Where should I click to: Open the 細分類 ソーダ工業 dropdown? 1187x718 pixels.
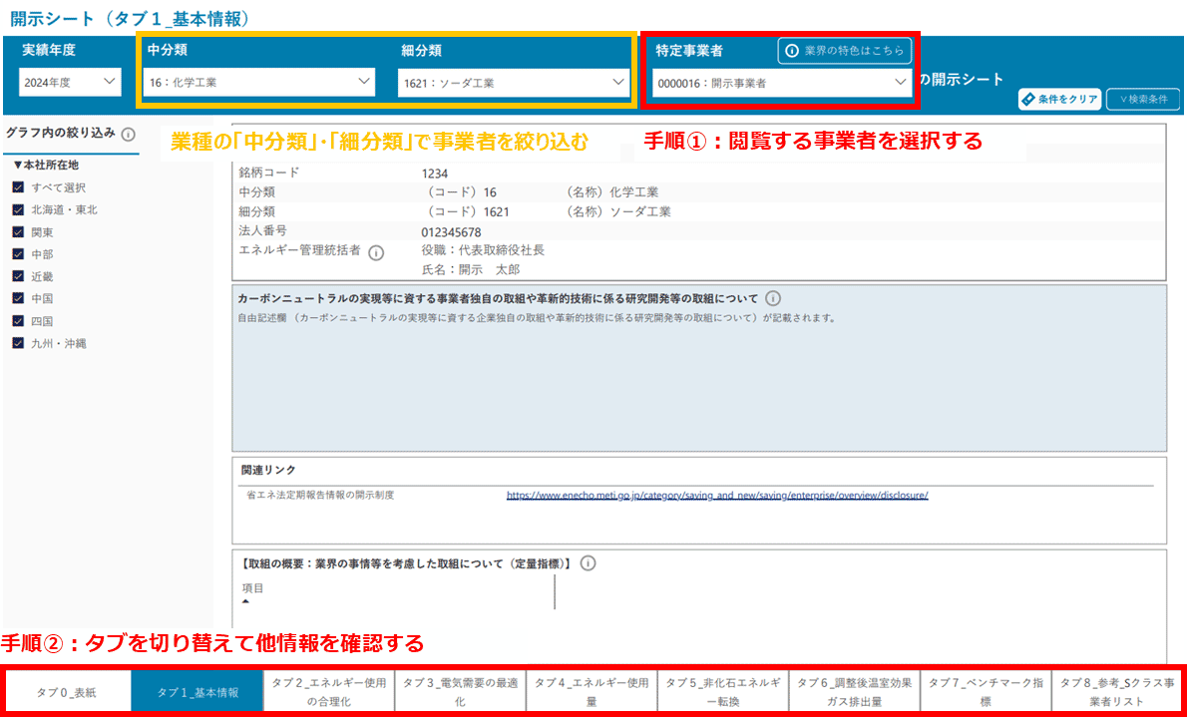click(x=513, y=83)
